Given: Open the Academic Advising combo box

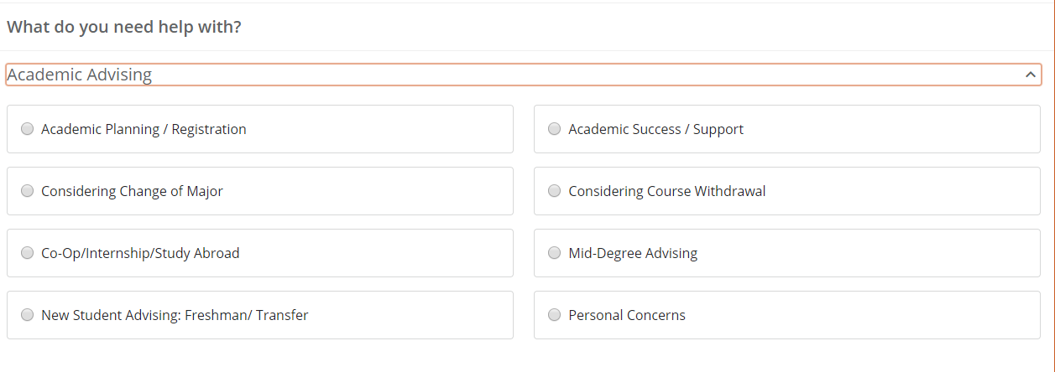Looking at the screenshot, I should pos(523,75).
